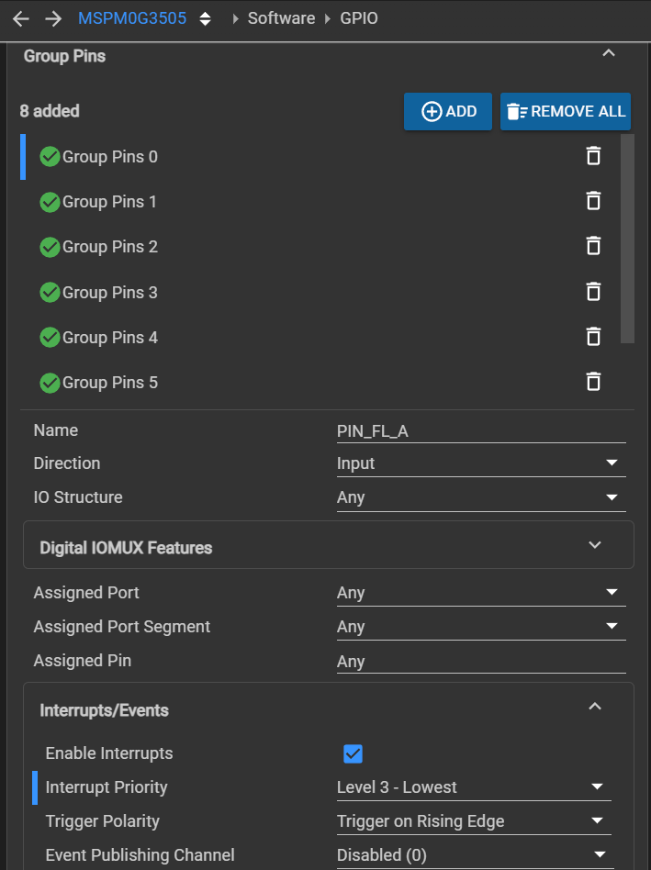Go forward with the right arrow
The image size is (651, 870).
pyautogui.click(x=53, y=19)
